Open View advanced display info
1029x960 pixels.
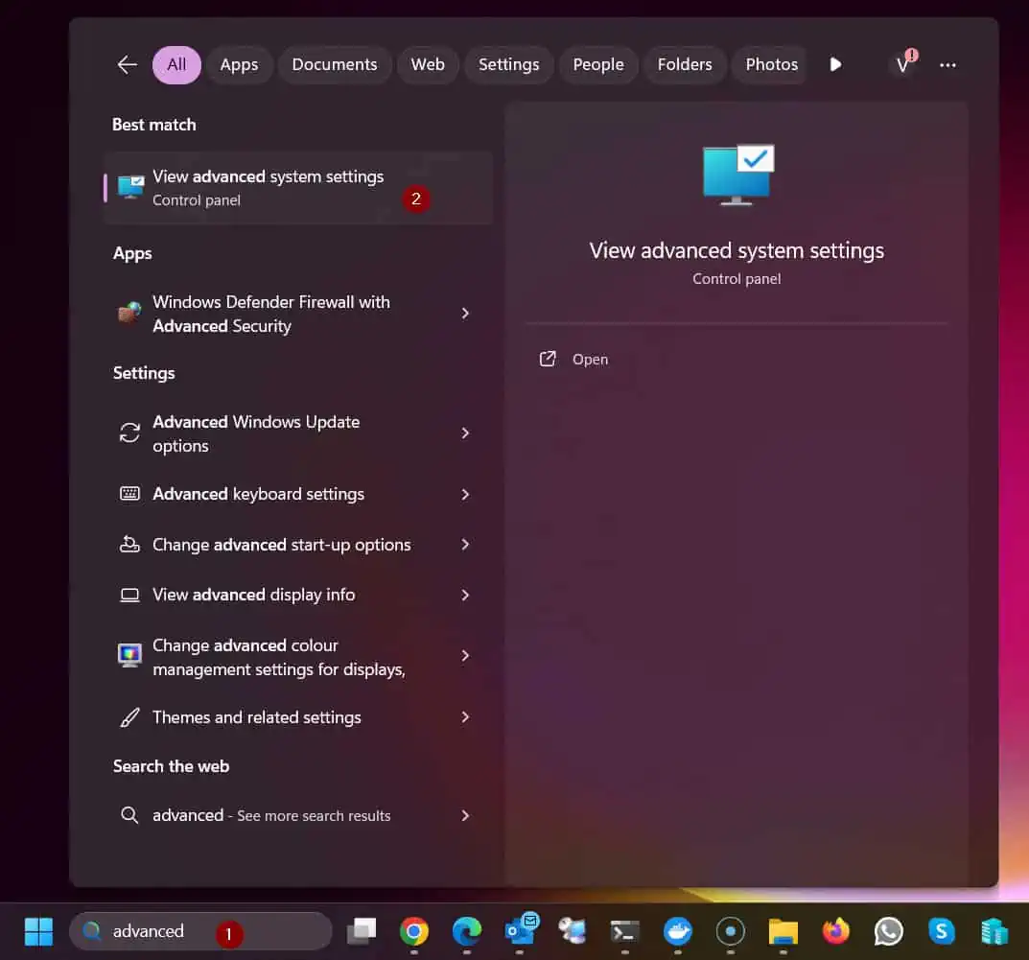click(x=298, y=595)
